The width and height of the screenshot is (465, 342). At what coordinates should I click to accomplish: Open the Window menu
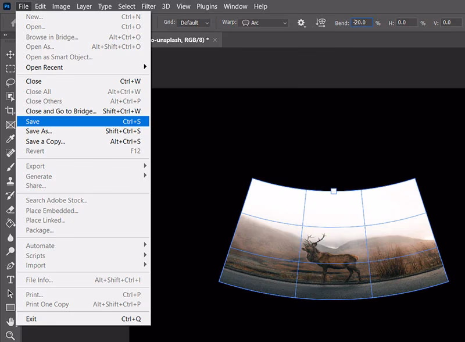coord(235,6)
